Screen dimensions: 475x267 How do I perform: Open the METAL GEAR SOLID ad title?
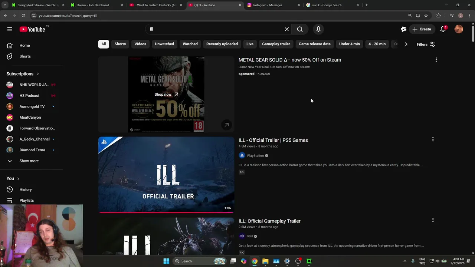pos(290,60)
